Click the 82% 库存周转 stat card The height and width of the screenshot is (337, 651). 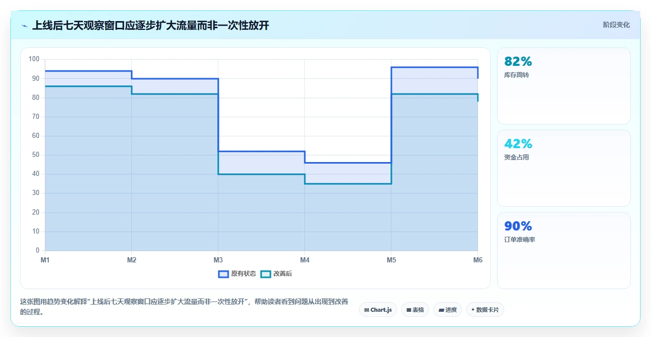click(x=563, y=86)
